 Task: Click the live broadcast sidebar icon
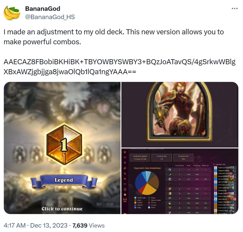pyautogui.click(x=125, y=200)
